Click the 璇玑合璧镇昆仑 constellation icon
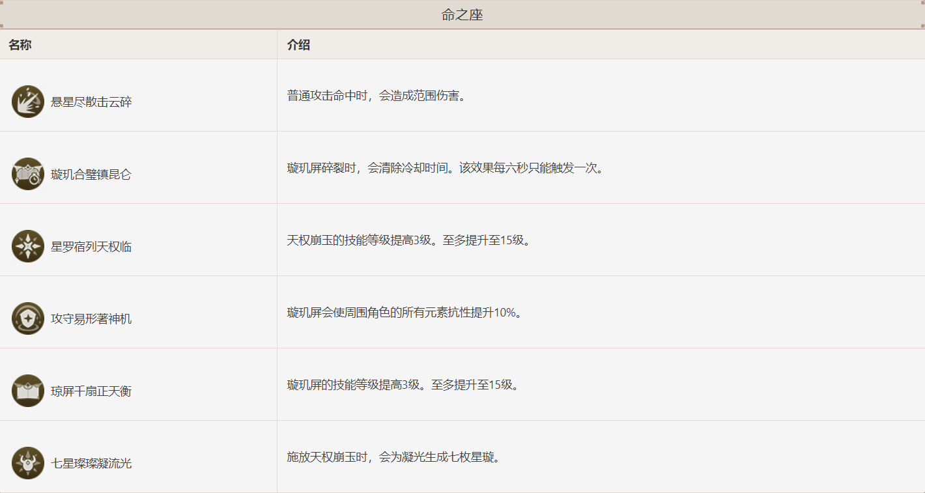Image resolution: width=925 pixels, height=493 pixels. 28,174
